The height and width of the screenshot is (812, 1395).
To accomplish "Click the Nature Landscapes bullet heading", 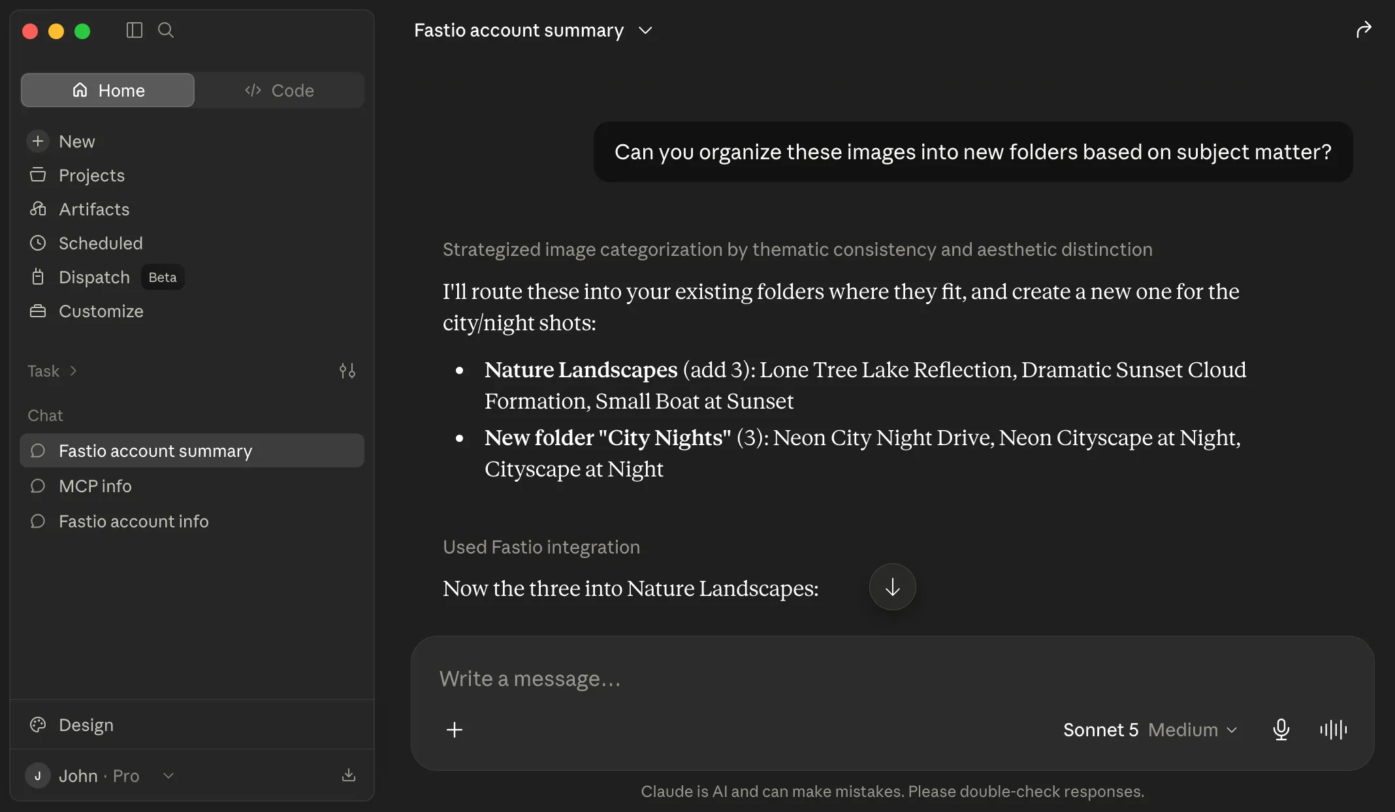I will click(x=581, y=369).
